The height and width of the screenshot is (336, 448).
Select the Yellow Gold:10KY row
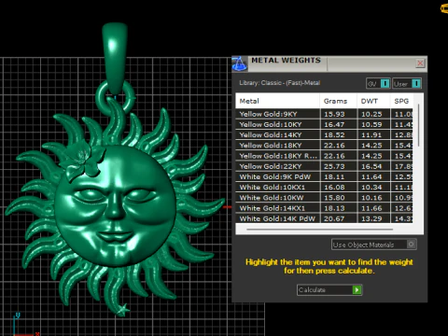tap(325, 124)
